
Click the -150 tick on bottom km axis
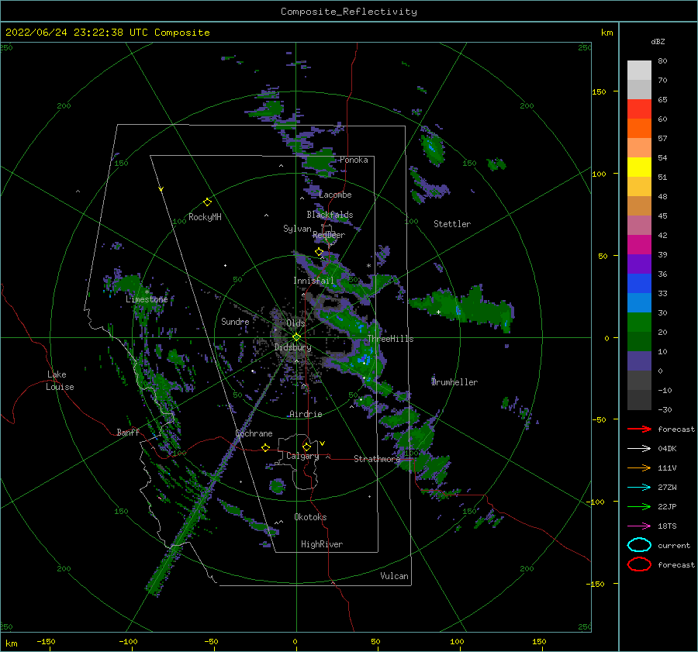[46, 641]
